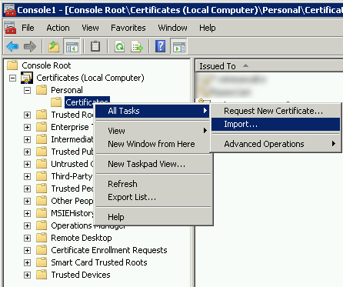343x287 pixels.
Task: Collapse the Personal tree node
Action: click(x=27, y=90)
